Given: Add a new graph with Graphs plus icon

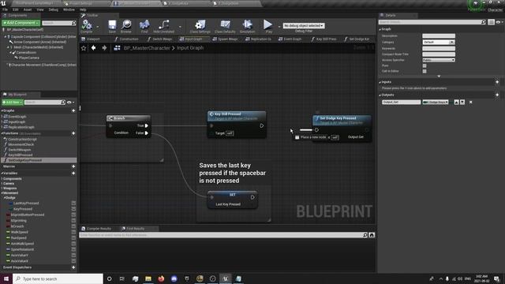Looking at the screenshot, I should click(73, 110).
